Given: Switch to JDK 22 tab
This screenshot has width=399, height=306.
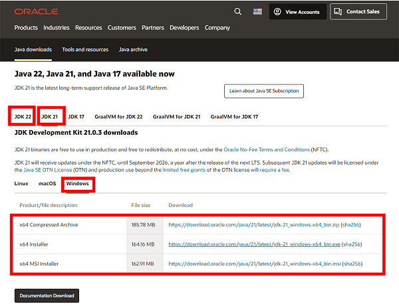Looking at the screenshot, I should 23,117.
